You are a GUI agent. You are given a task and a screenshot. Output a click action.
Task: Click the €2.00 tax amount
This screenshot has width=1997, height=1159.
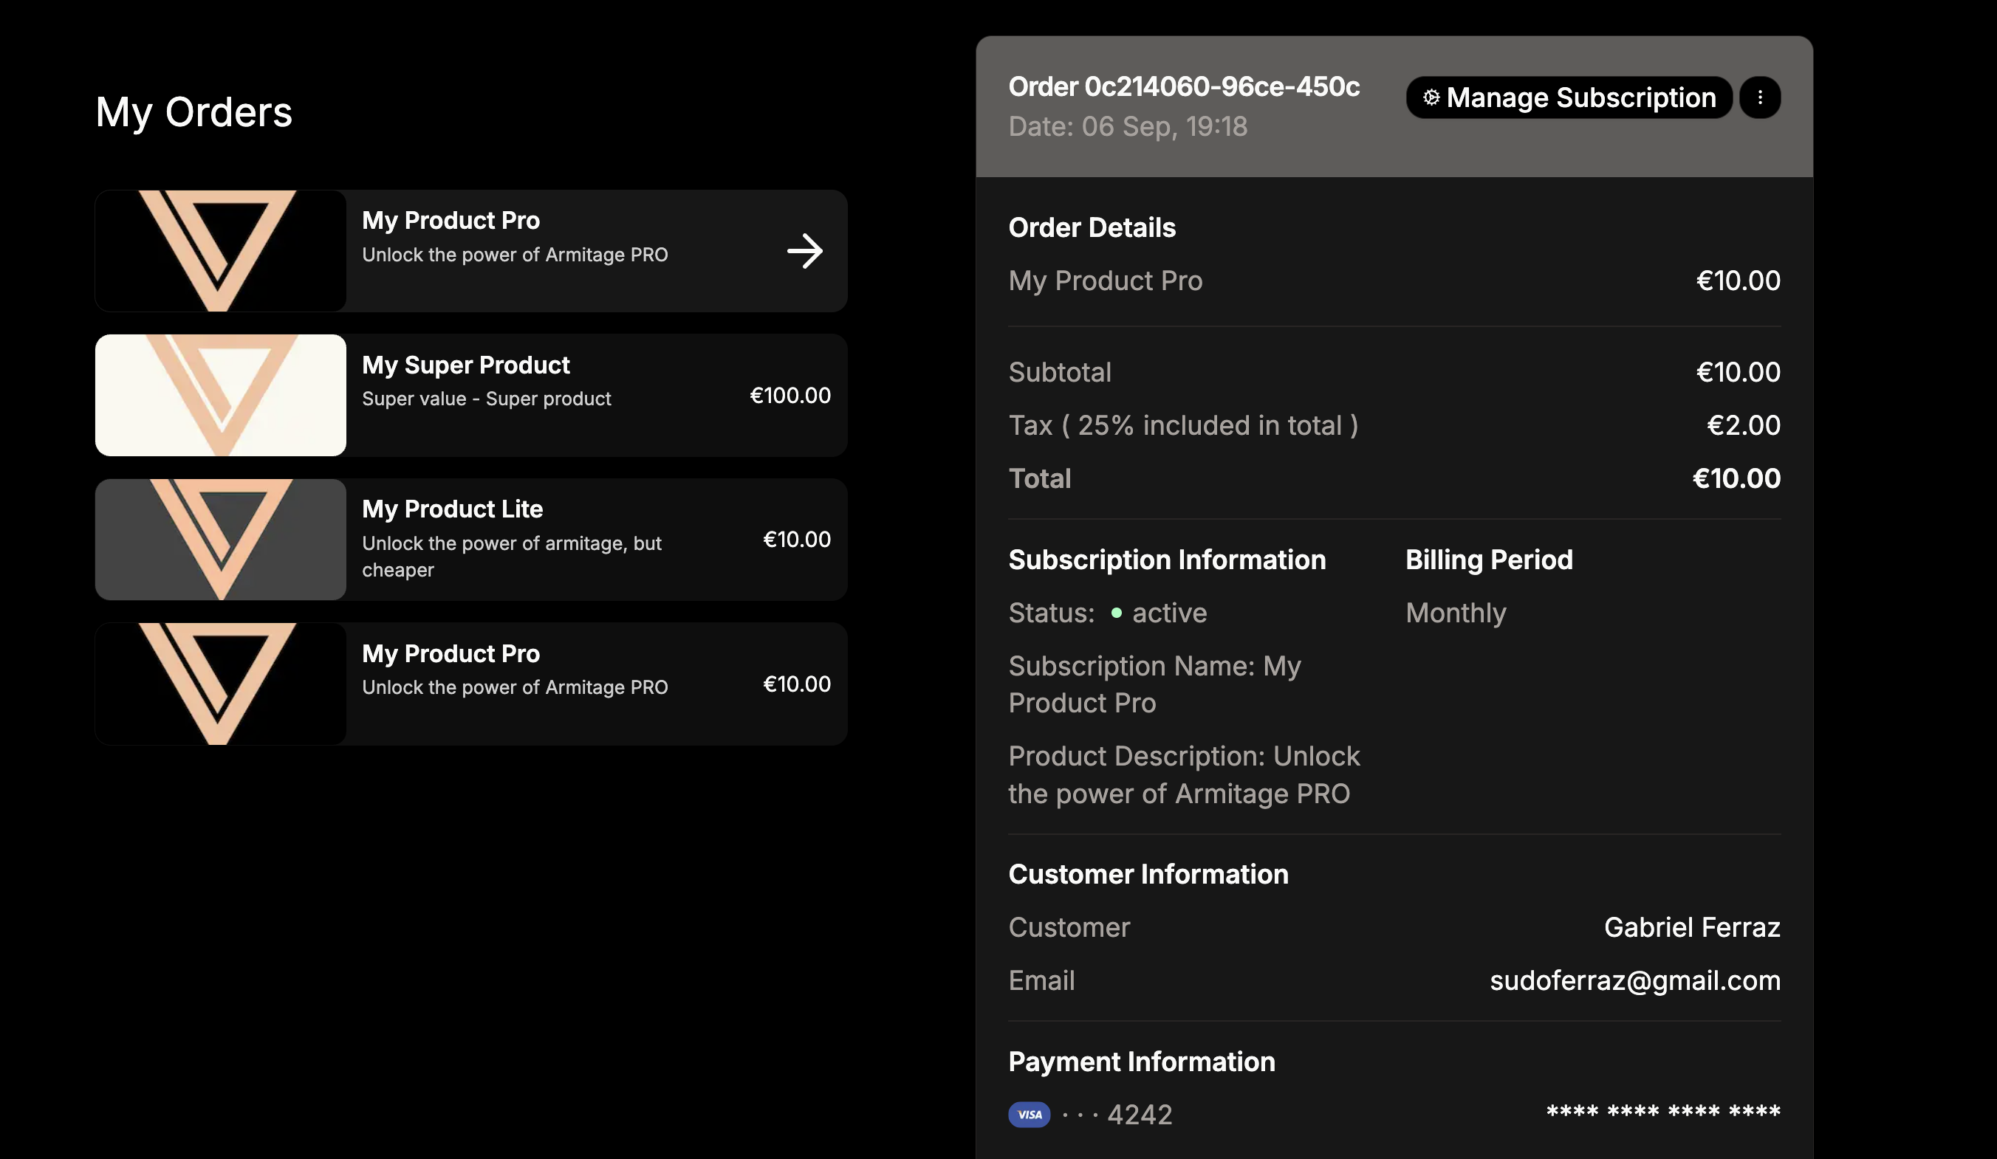[x=1744, y=425]
